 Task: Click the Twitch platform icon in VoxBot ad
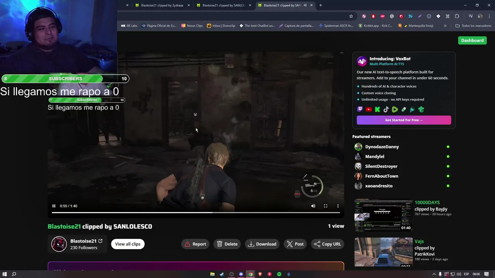360,110
